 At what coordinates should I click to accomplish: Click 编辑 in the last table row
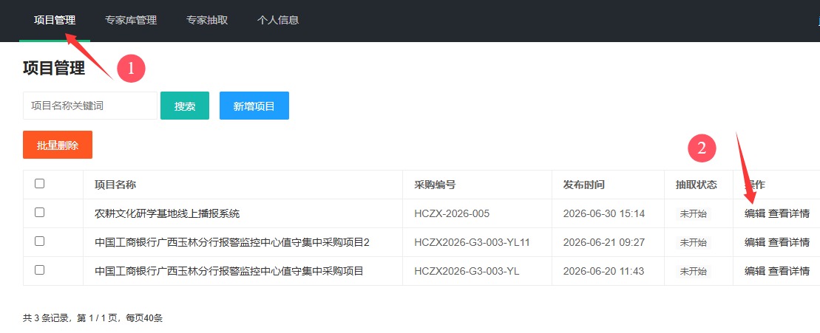[755, 271]
